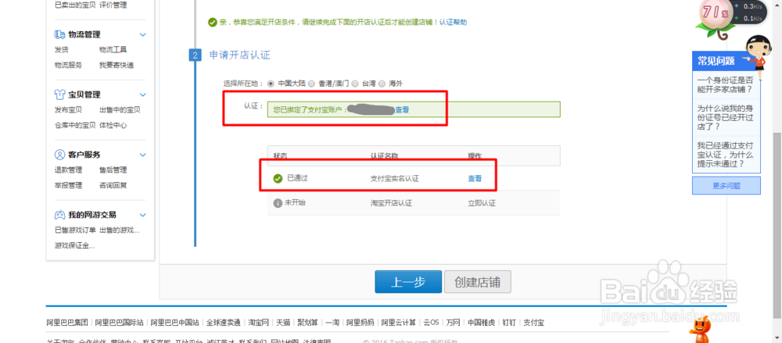Open 仓库中的宝贝 in sidebar
The height and width of the screenshot is (343, 782).
pyautogui.click(x=75, y=125)
